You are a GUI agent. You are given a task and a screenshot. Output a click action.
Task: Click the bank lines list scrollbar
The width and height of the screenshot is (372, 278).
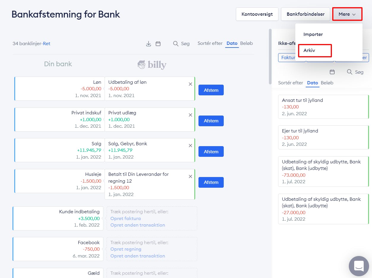point(270,56)
